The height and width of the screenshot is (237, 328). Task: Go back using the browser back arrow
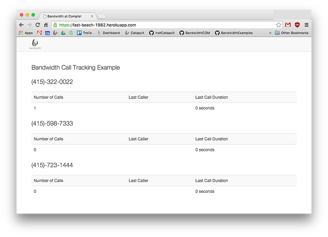pyautogui.click(x=21, y=25)
